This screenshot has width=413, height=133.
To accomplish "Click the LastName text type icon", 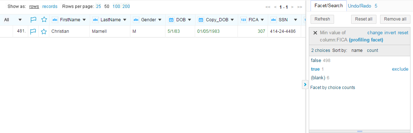I will click(x=96, y=20).
